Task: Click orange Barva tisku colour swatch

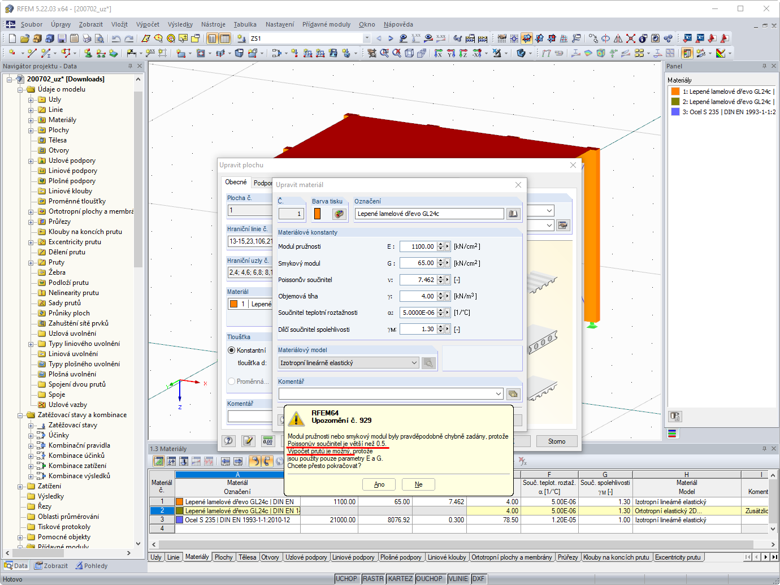Action: pyautogui.click(x=318, y=214)
